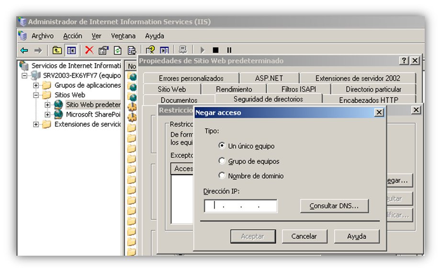Collapse the Sitios Web tree node
Viewport: 441px width, 272px height.
coord(36,95)
